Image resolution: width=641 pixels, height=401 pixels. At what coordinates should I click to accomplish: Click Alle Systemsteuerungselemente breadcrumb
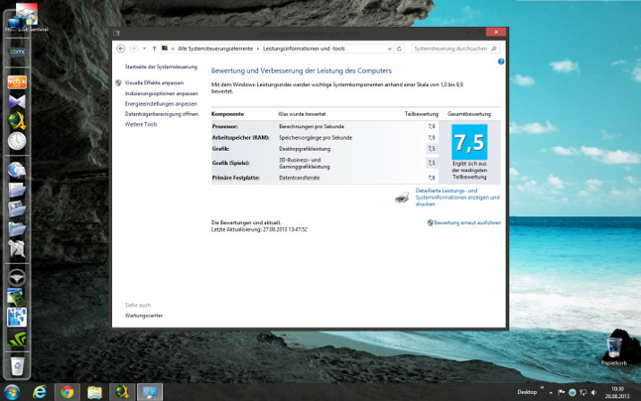tap(215, 48)
